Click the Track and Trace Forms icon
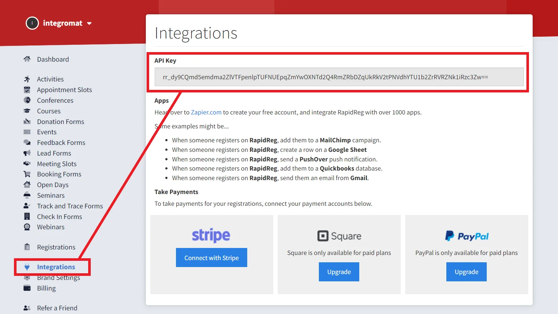Screen dimensions: 558x314 pos(27,206)
